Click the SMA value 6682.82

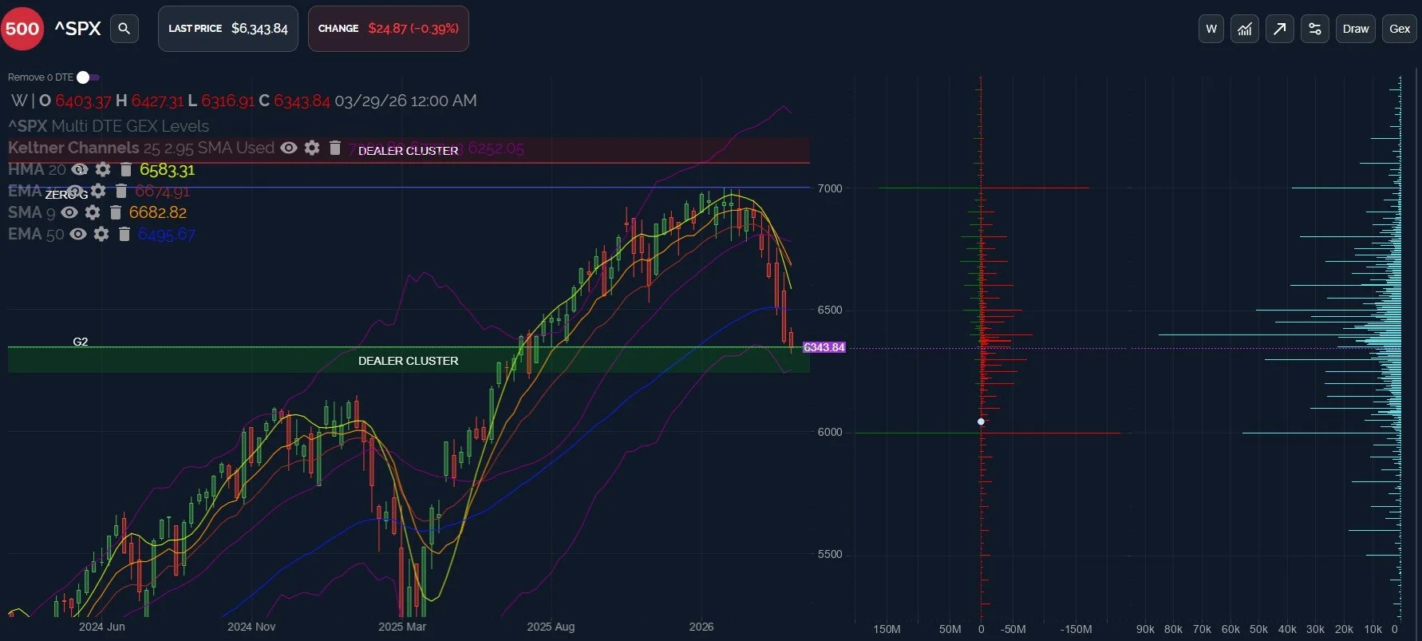click(x=158, y=212)
